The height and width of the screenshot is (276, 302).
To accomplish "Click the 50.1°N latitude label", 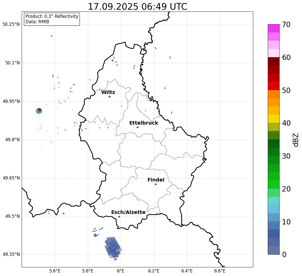I will pos(12,63).
